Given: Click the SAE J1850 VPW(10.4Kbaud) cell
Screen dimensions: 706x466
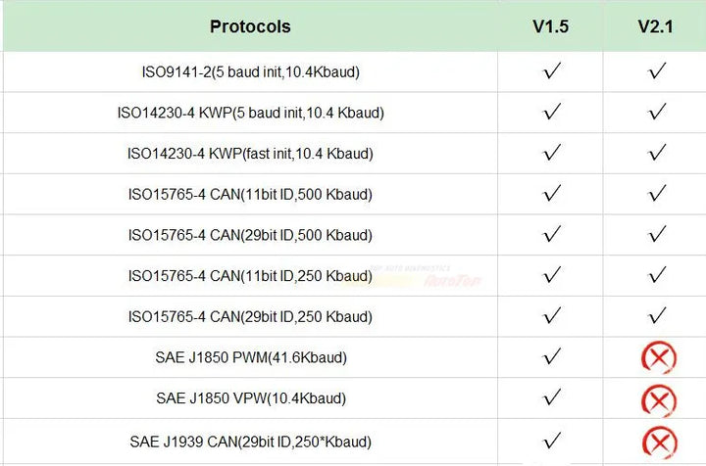Looking at the screenshot, I should [x=251, y=398].
